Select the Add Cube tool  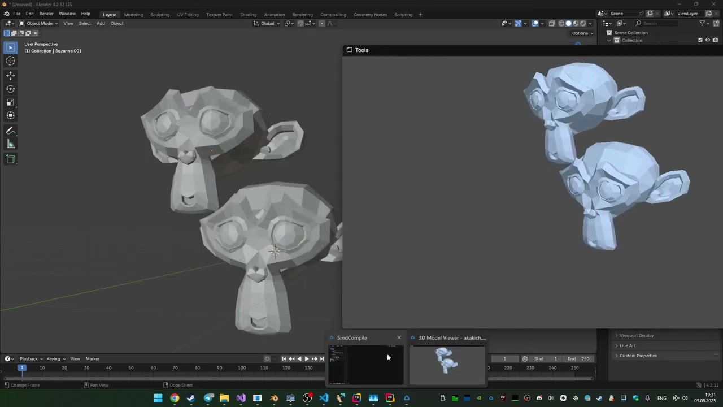[11, 159]
